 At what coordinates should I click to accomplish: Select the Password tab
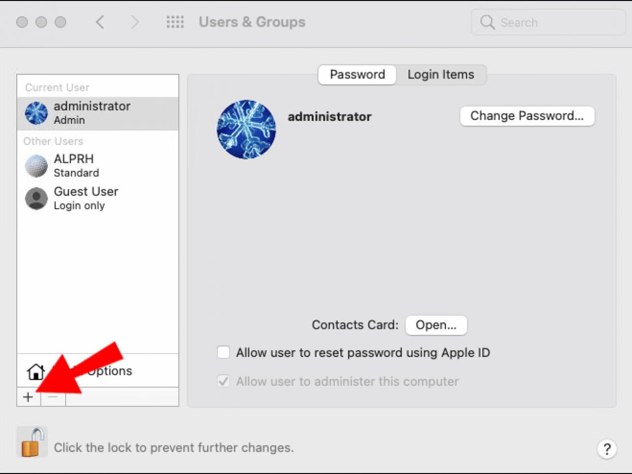[x=356, y=75]
